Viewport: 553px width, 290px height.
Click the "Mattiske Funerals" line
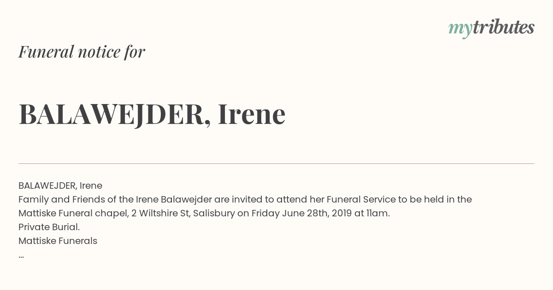(58, 241)
